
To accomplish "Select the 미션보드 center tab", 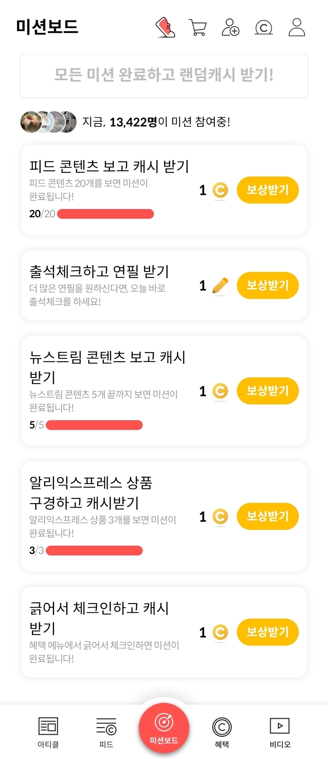I will pyautogui.click(x=164, y=729).
